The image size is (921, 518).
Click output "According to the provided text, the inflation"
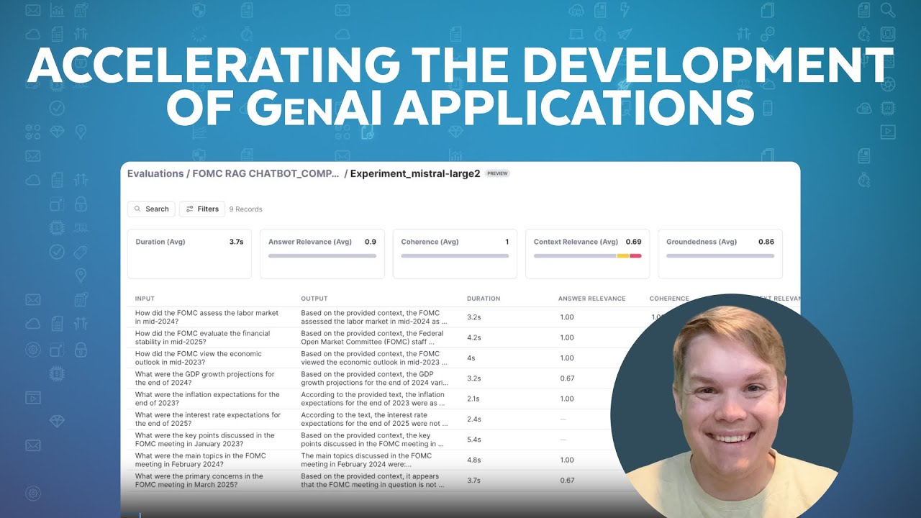pos(374,399)
